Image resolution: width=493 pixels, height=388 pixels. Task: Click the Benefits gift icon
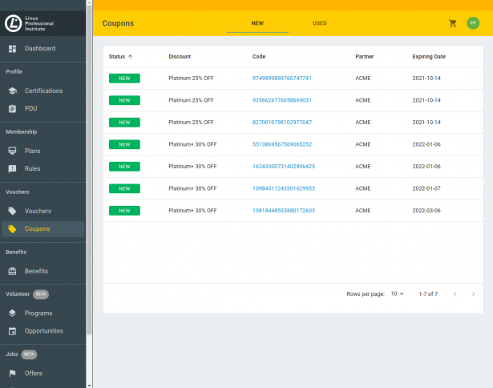[12, 271]
